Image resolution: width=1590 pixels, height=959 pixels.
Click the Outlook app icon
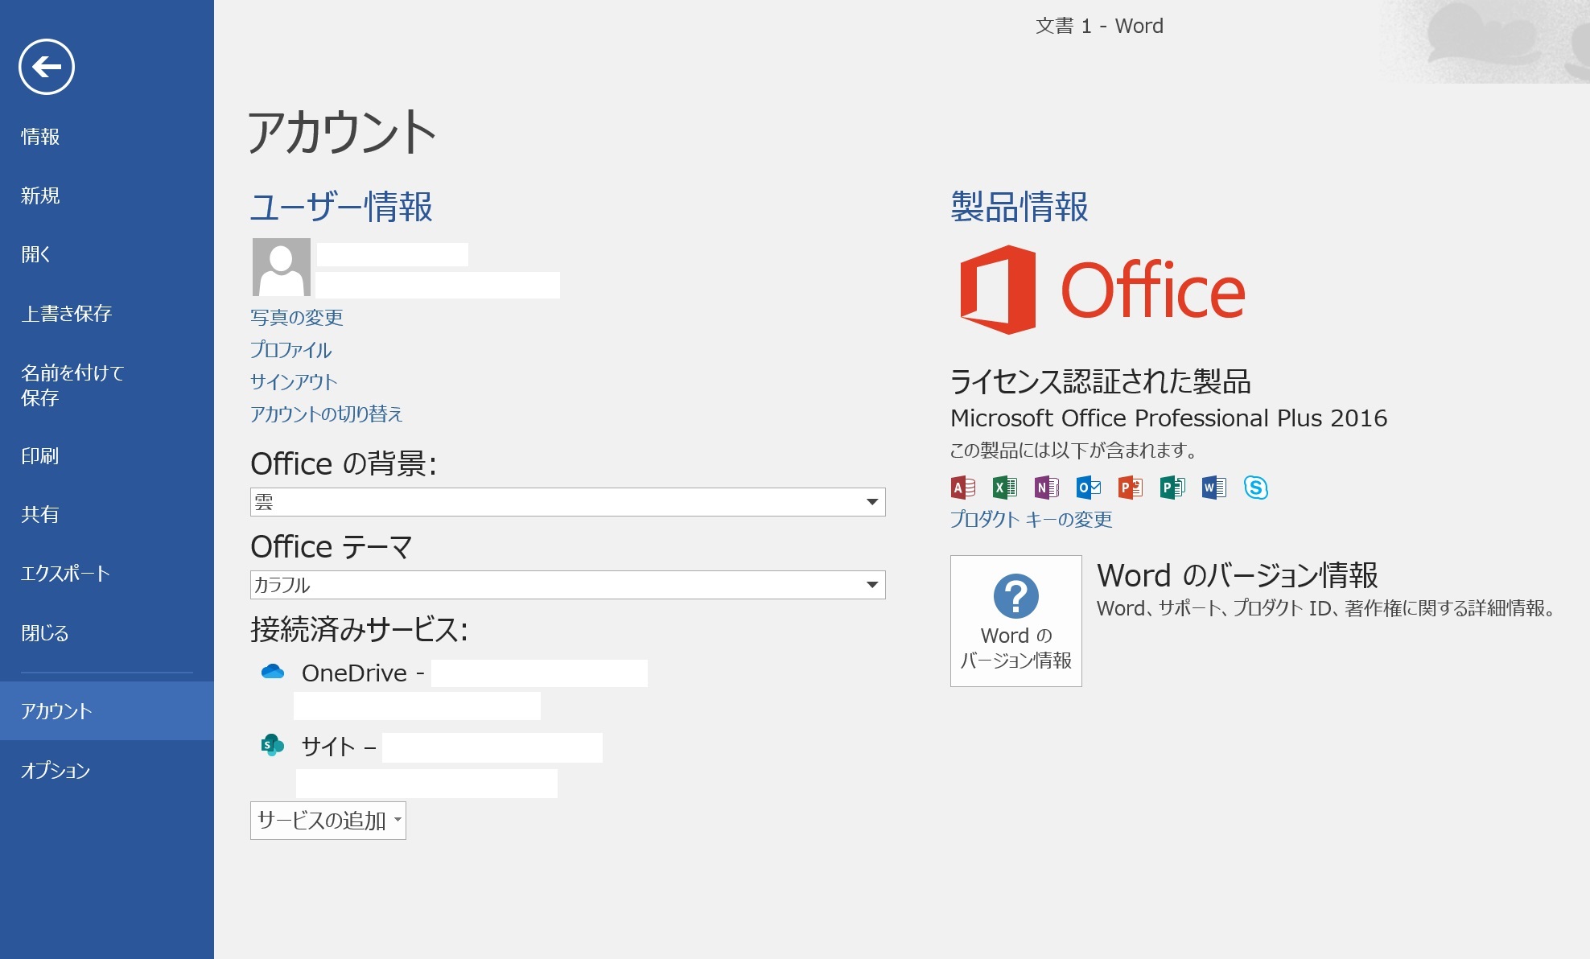coord(1089,488)
